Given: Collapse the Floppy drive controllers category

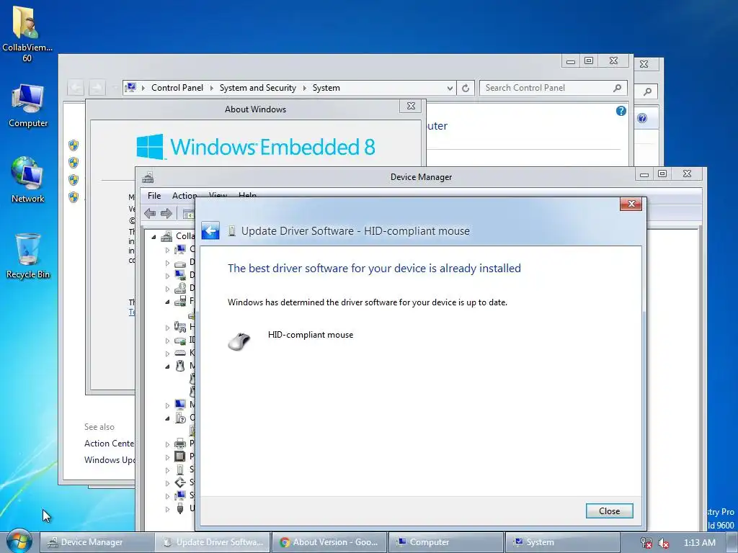Looking at the screenshot, I should pos(167,302).
